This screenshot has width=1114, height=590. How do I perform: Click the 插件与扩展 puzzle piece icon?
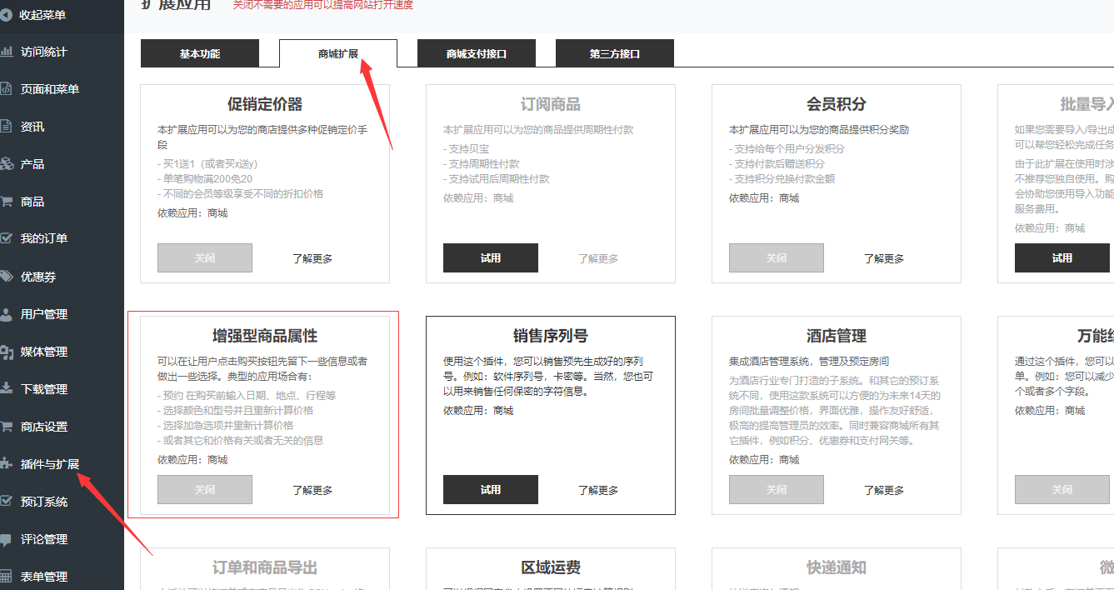(6, 464)
